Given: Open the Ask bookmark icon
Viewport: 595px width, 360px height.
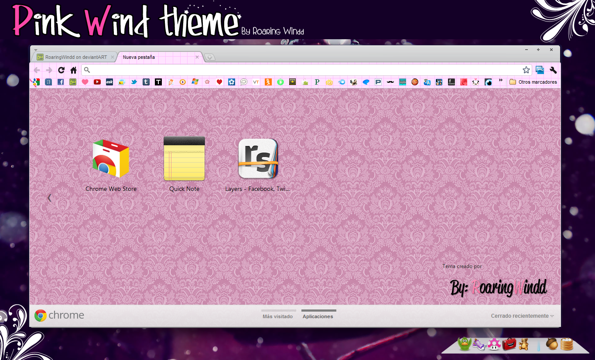Looking at the screenshot, I should [x=109, y=82].
